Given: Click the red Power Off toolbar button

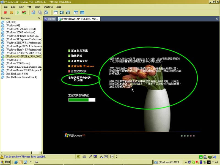Looking at the screenshot, I should pos(5,12).
